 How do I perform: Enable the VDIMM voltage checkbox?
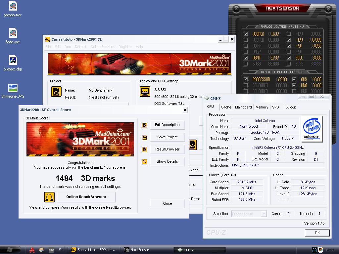(x=246, y=46)
